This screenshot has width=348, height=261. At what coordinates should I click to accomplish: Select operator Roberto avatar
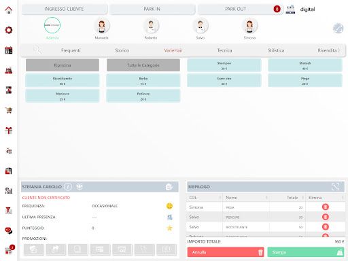[151, 26]
